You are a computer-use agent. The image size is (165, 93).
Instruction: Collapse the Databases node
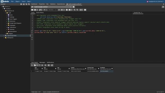[x=4, y=11]
